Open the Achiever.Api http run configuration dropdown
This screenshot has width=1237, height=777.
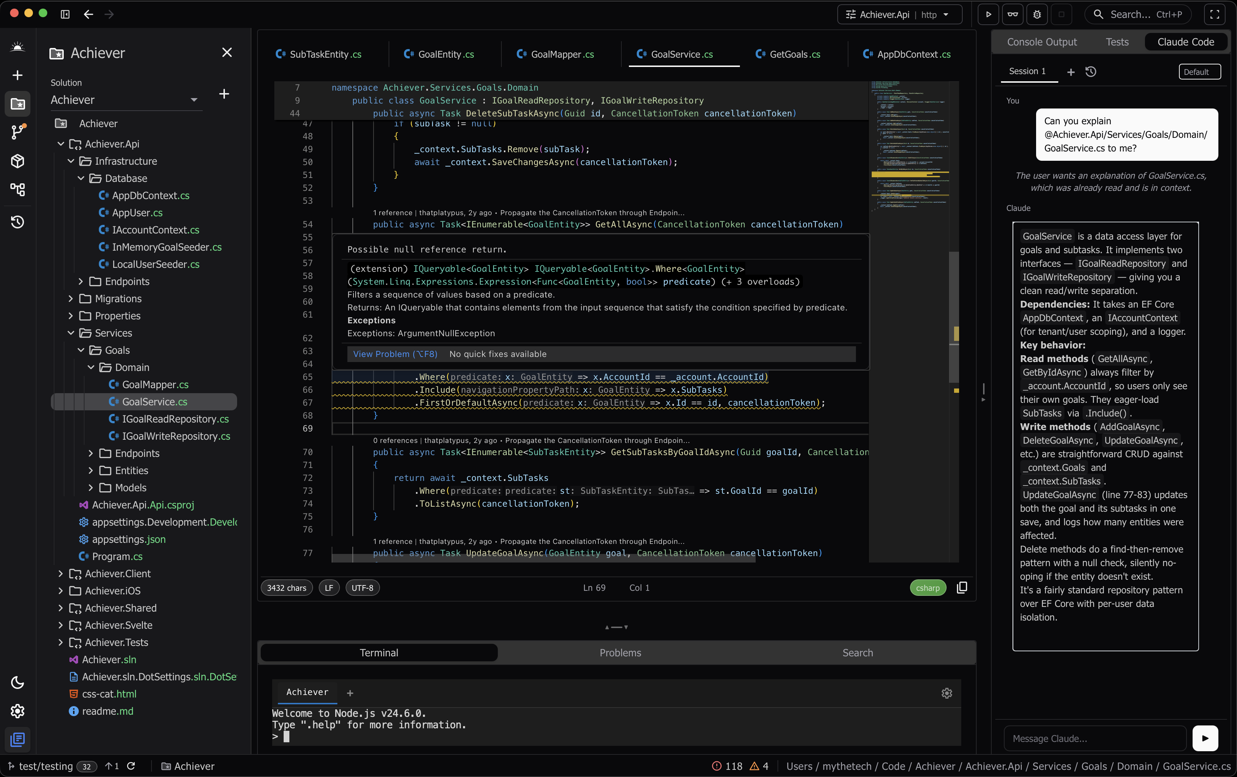tap(900, 14)
